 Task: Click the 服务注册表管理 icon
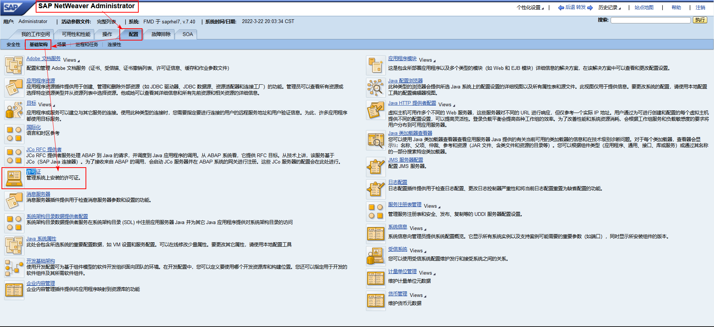376,211
